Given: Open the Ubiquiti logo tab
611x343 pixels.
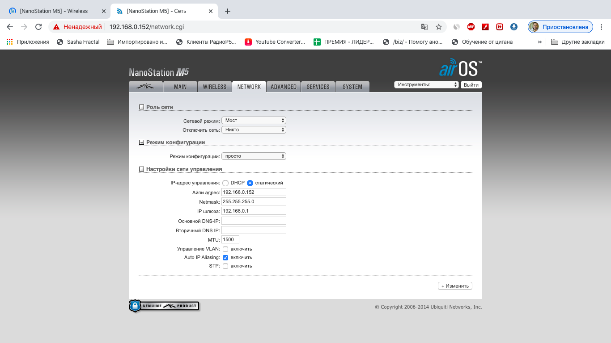Looking at the screenshot, I should (146, 87).
